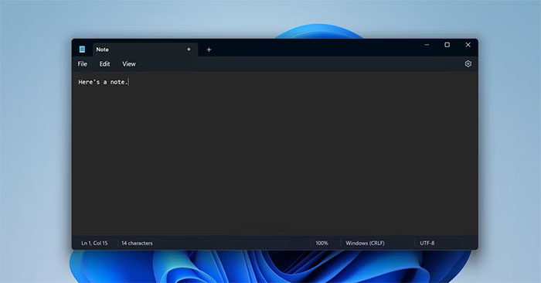The height and width of the screenshot is (283, 541).
Task: Open the File menu
Action: 83,64
